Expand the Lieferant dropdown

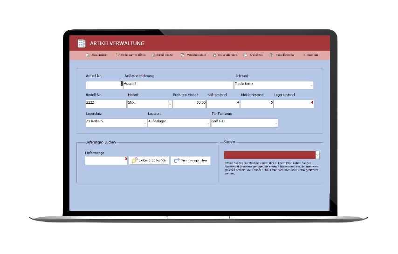[311, 86]
